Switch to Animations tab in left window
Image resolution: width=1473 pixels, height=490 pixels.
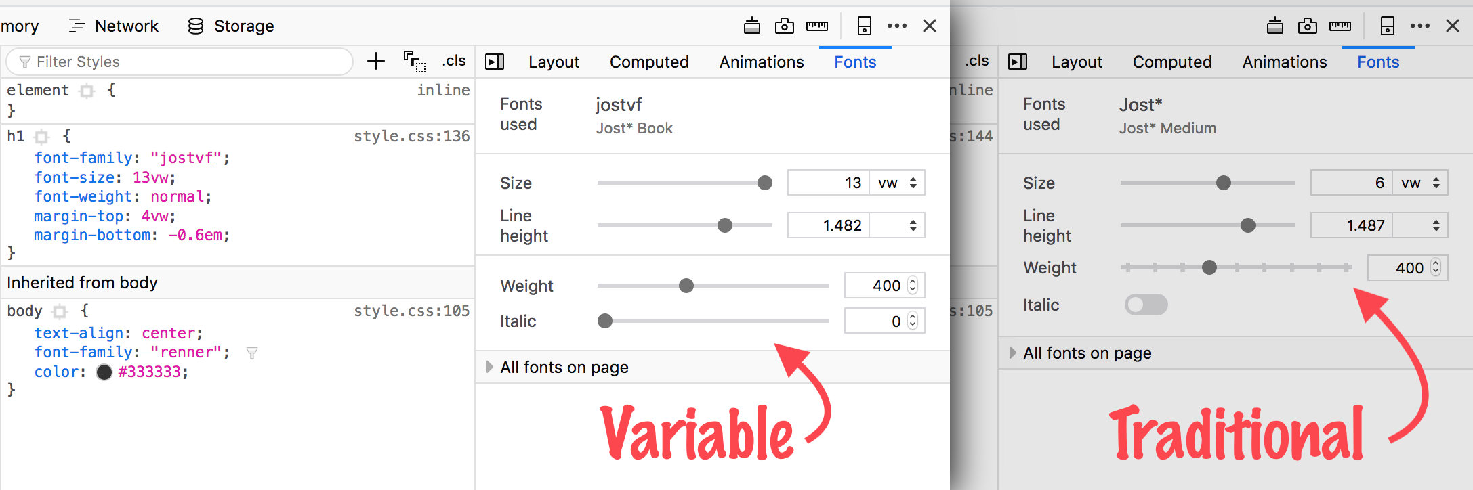click(762, 62)
